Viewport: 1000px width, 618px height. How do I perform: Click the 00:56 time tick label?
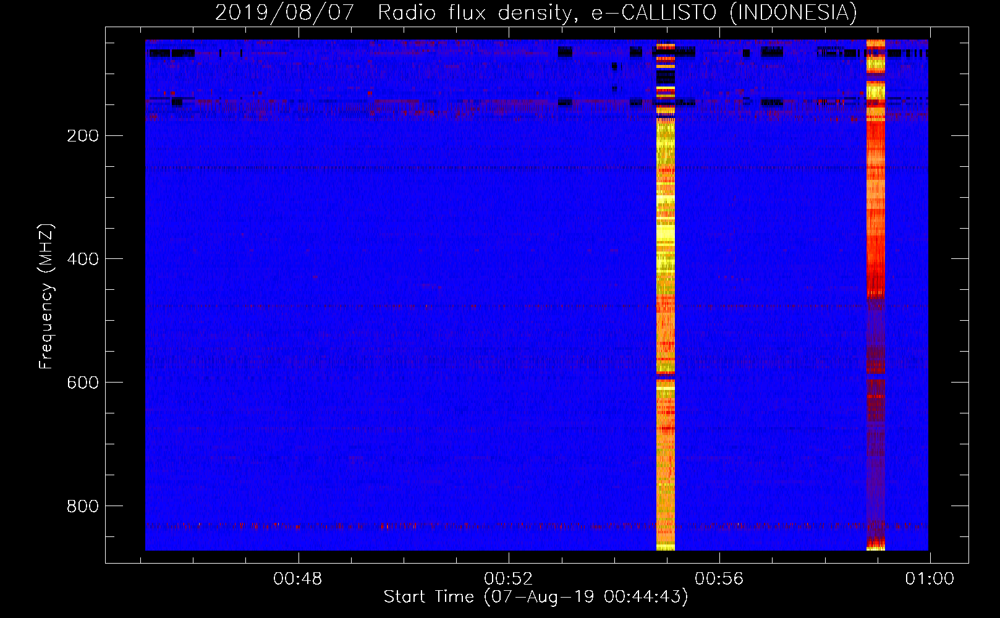[x=719, y=579]
